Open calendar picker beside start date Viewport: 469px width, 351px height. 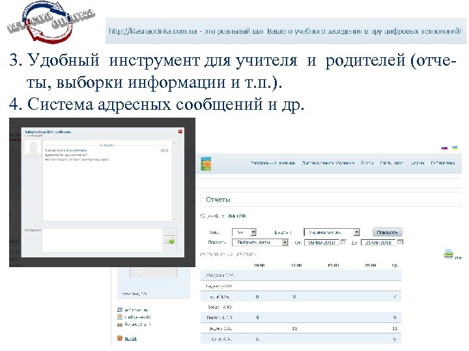coord(344,242)
